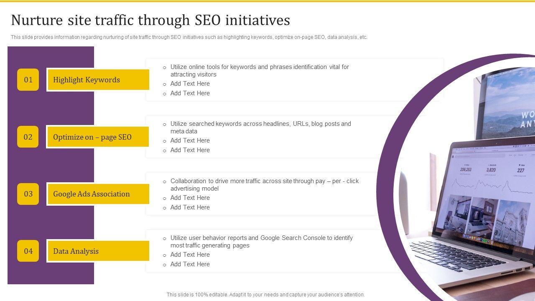Click second 'Add Text Here' beside Data Analysis
This screenshot has height=301, width=535.
click(190, 264)
